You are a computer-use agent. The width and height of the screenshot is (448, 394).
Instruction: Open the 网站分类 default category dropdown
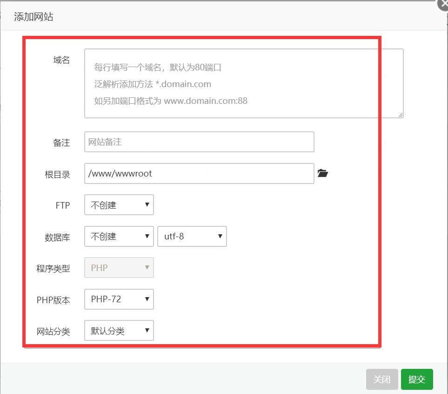point(119,331)
